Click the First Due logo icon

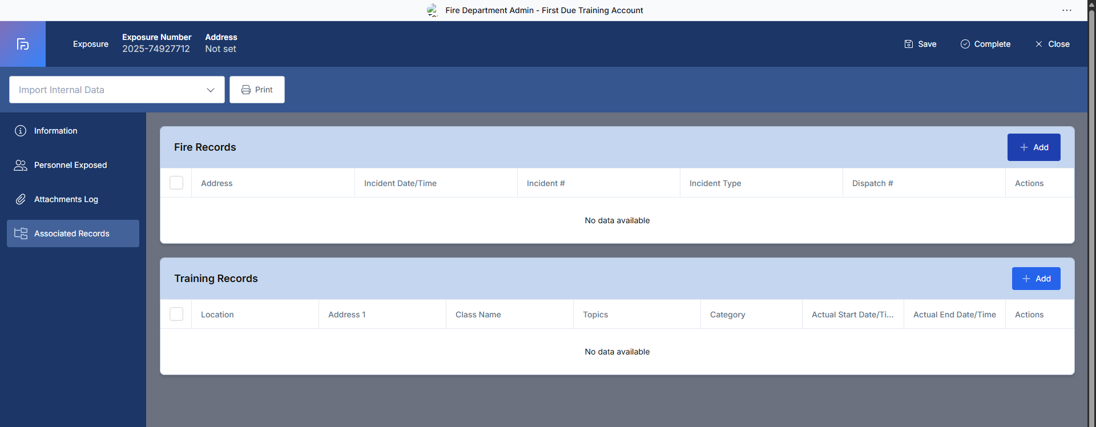coord(23,44)
